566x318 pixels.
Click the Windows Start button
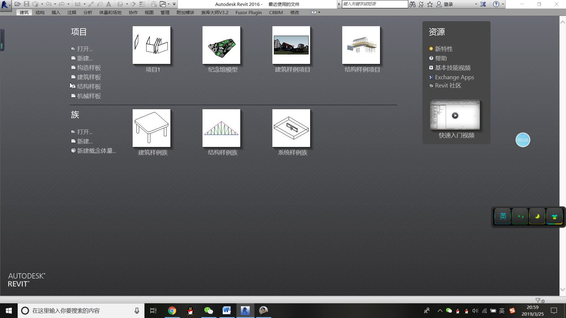9,311
